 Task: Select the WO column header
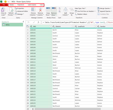coord(41,26)
